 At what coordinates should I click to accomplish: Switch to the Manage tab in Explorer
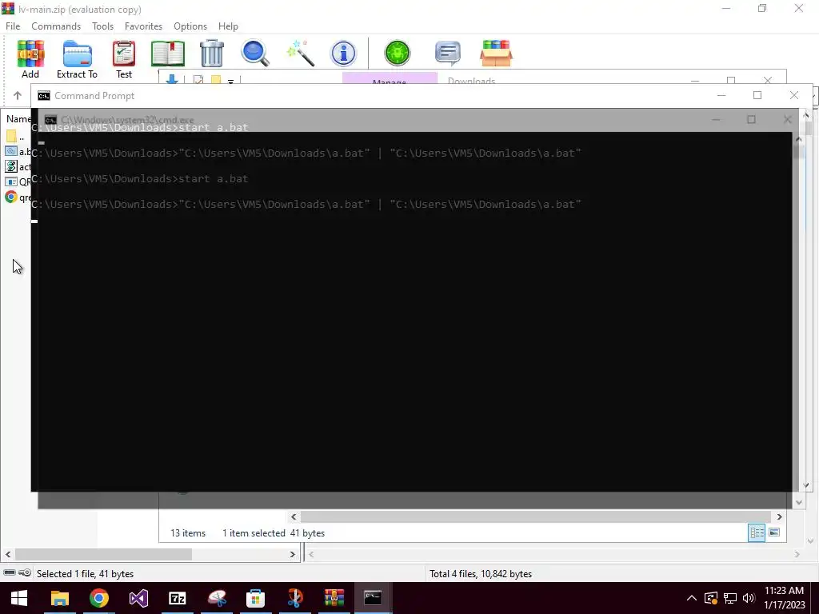390,79
